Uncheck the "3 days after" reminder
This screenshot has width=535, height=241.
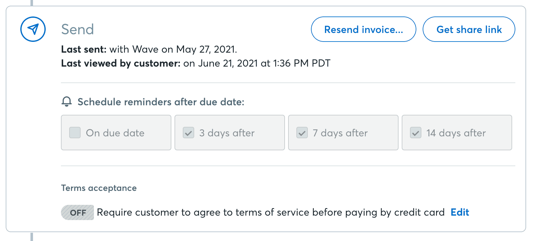(188, 133)
